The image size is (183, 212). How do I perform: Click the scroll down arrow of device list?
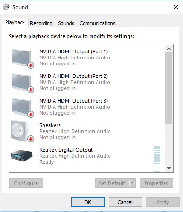pos(169,168)
